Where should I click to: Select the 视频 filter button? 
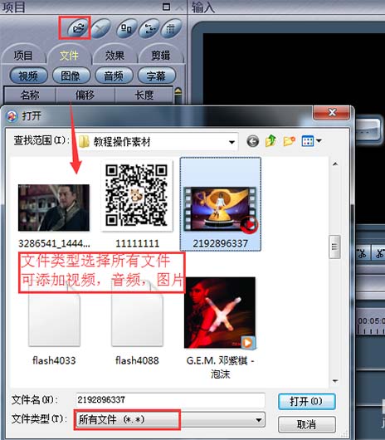(x=28, y=76)
